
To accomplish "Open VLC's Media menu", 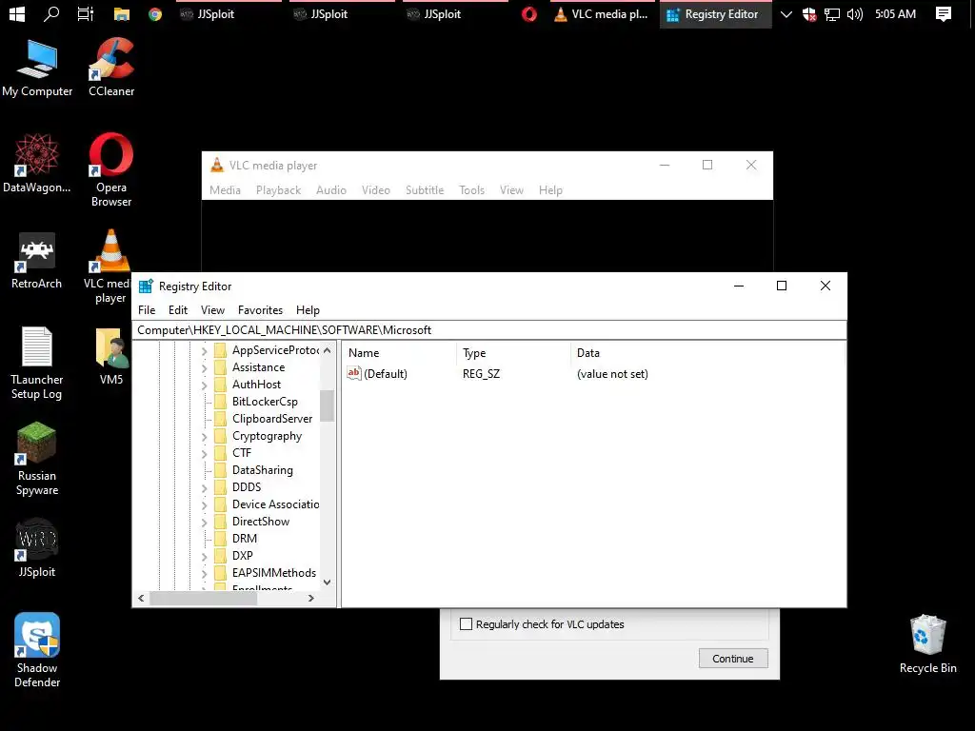I will (225, 190).
